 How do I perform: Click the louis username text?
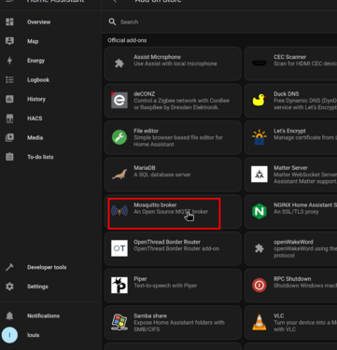pyautogui.click(x=33, y=335)
